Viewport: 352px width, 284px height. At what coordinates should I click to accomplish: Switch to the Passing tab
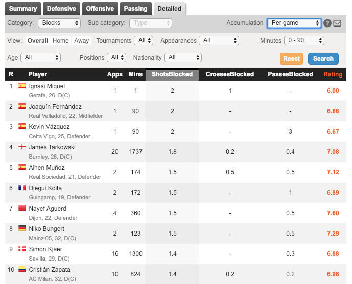(135, 9)
